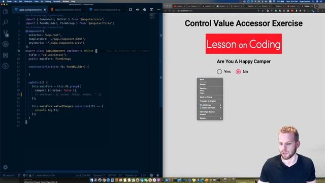The image size is (325, 183).
Task: Open the Help menu in menu bar
Action: tap(73, 2)
